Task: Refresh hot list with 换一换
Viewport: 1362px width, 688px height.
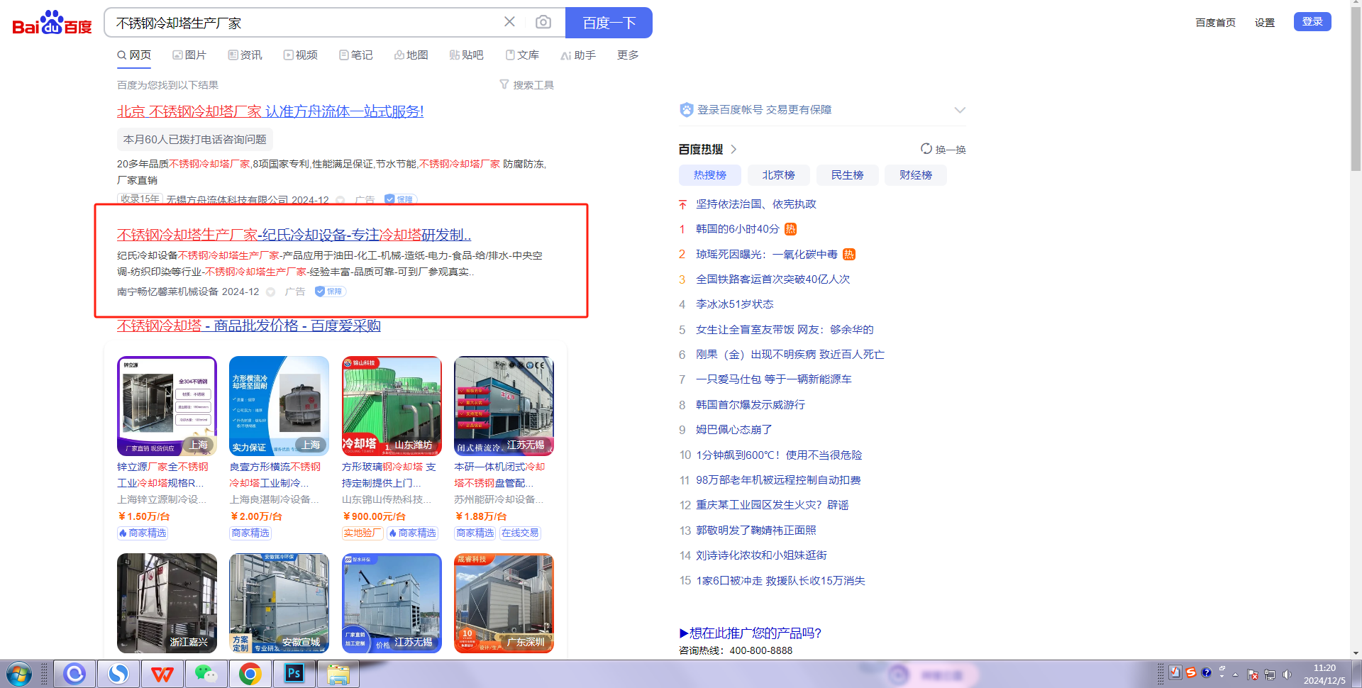Action: 943,149
